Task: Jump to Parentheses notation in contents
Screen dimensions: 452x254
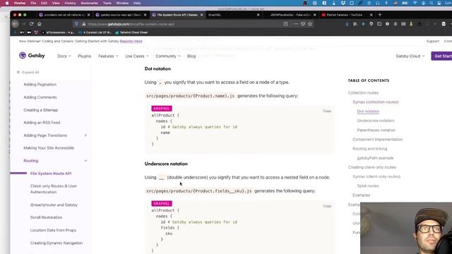Action: click(x=376, y=130)
